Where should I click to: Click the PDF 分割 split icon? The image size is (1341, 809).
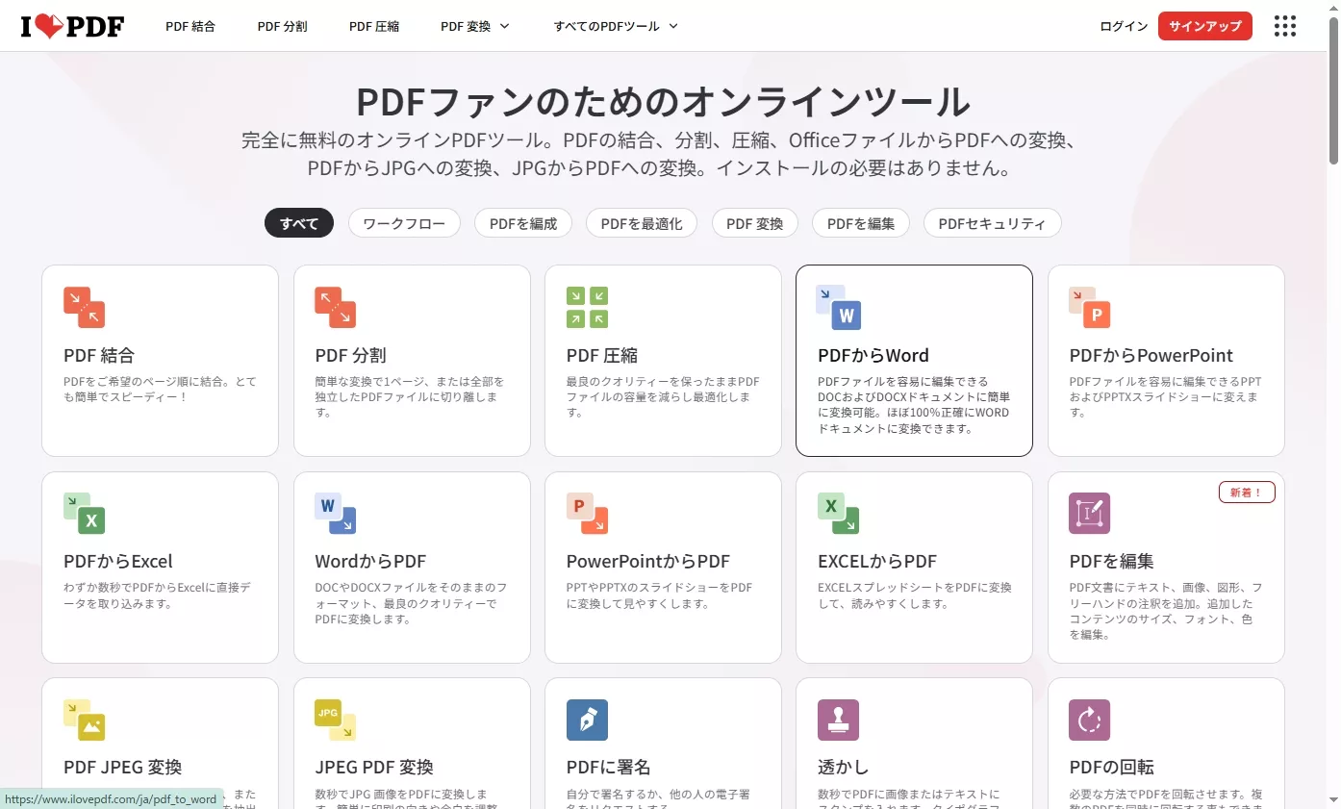335,307
